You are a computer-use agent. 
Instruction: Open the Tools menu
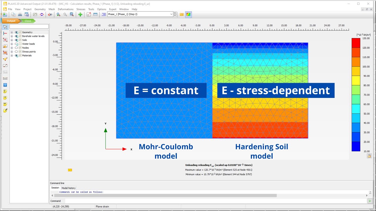(x=91, y=9)
